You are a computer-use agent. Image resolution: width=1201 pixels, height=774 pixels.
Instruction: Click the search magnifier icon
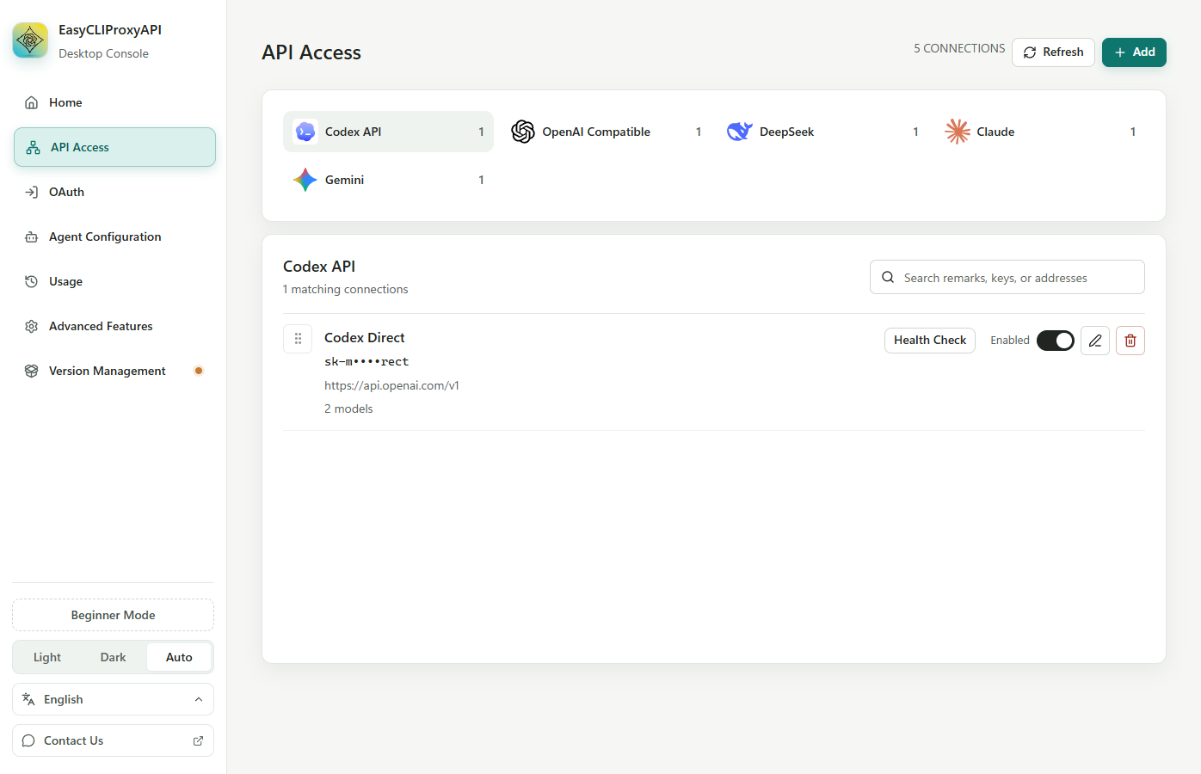click(888, 277)
